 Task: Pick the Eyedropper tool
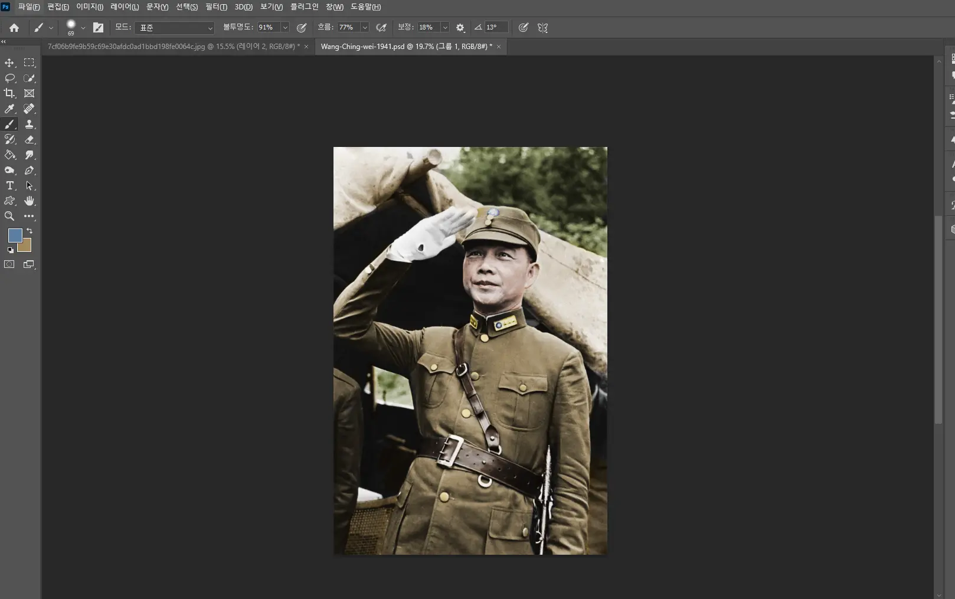(x=9, y=109)
